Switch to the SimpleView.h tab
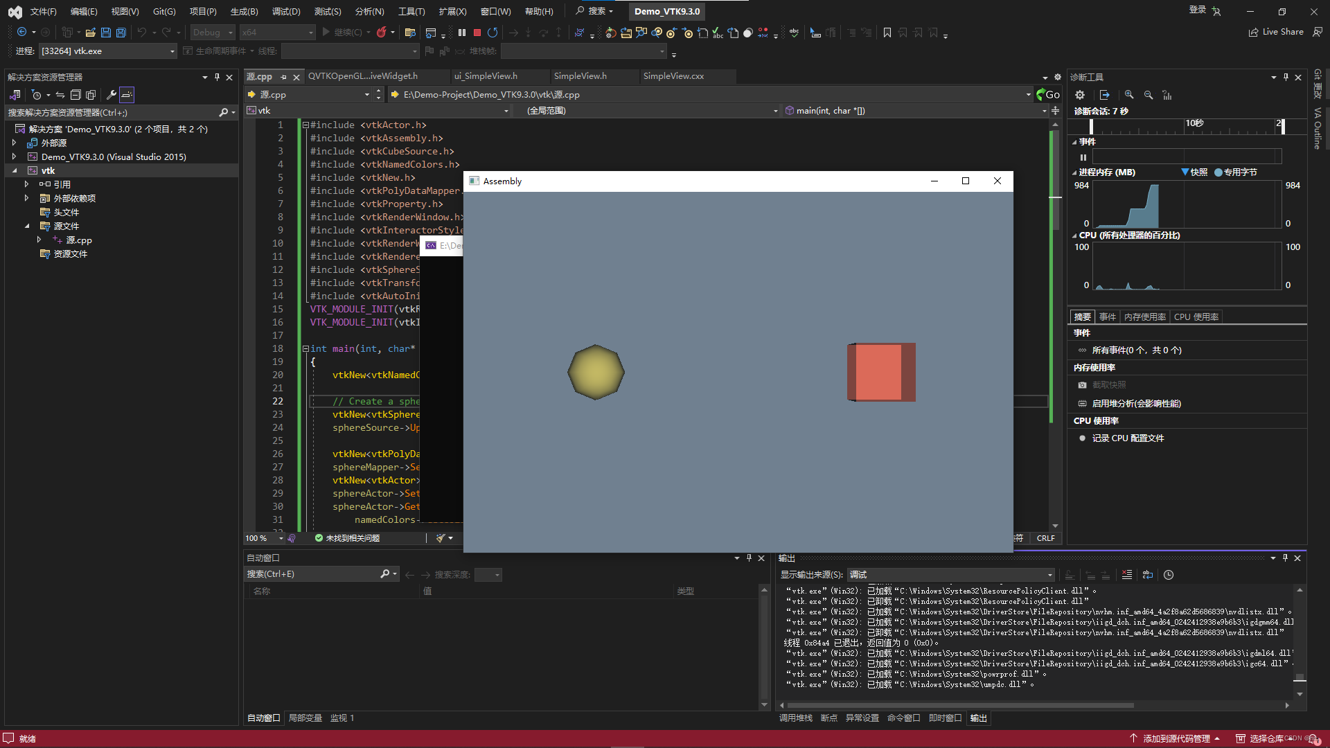 580,76
